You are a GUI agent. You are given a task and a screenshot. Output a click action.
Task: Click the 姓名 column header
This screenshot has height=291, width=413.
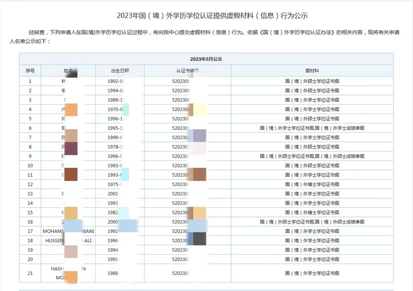coord(68,71)
